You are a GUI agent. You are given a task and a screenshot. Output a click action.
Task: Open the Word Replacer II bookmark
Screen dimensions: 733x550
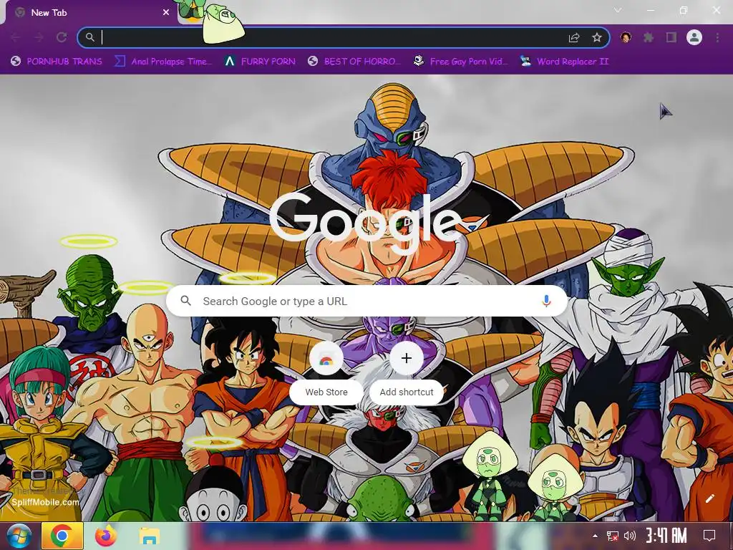click(565, 62)
